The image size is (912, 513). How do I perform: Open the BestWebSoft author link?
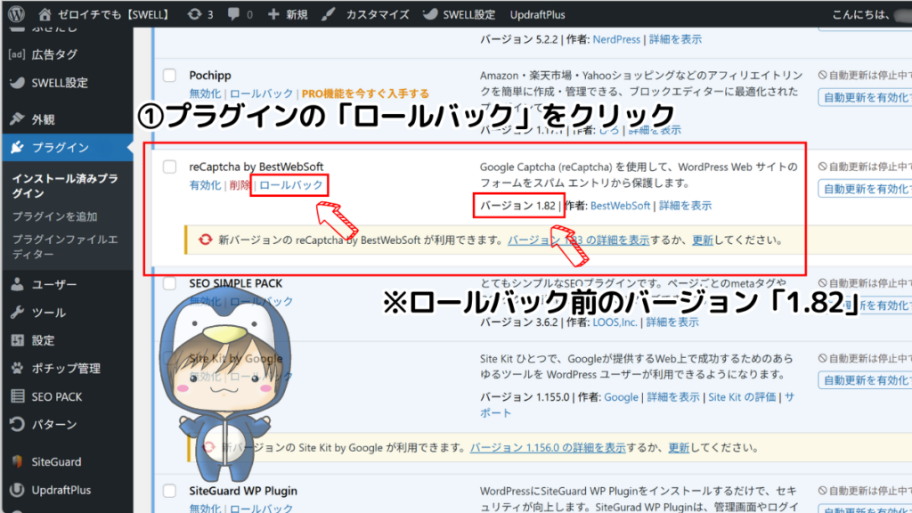[620, 206]
